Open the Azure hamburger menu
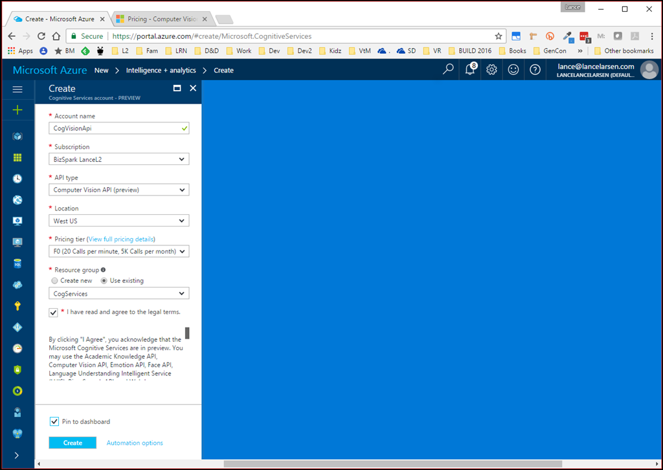 pos(17,89)
